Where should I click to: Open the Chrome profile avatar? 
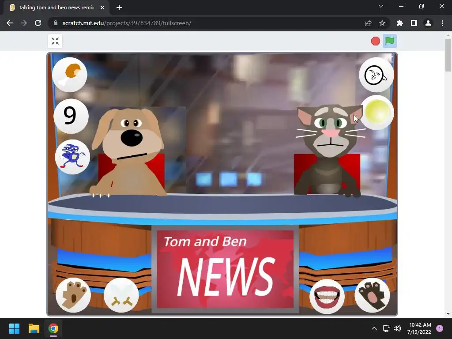coord(428,23)
